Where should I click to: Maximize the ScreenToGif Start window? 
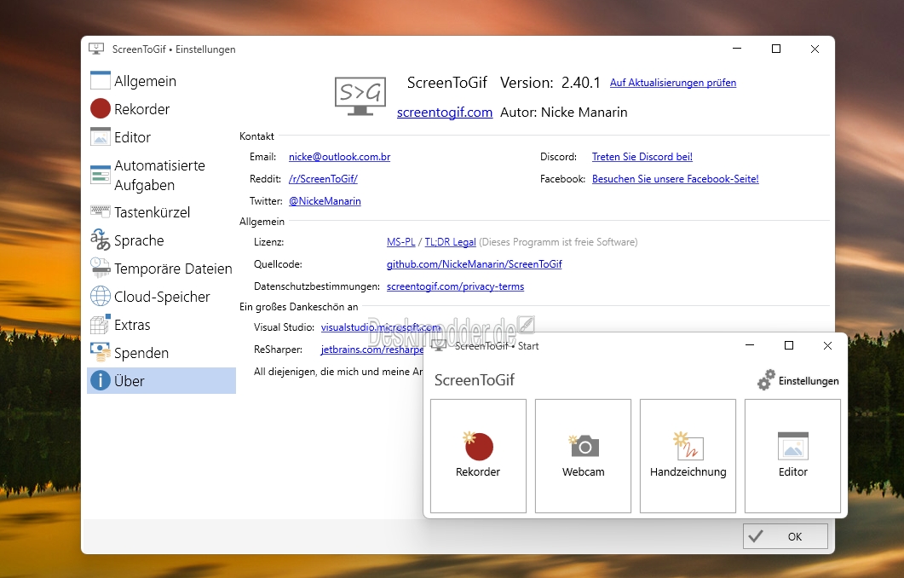[x=789, y=345]
